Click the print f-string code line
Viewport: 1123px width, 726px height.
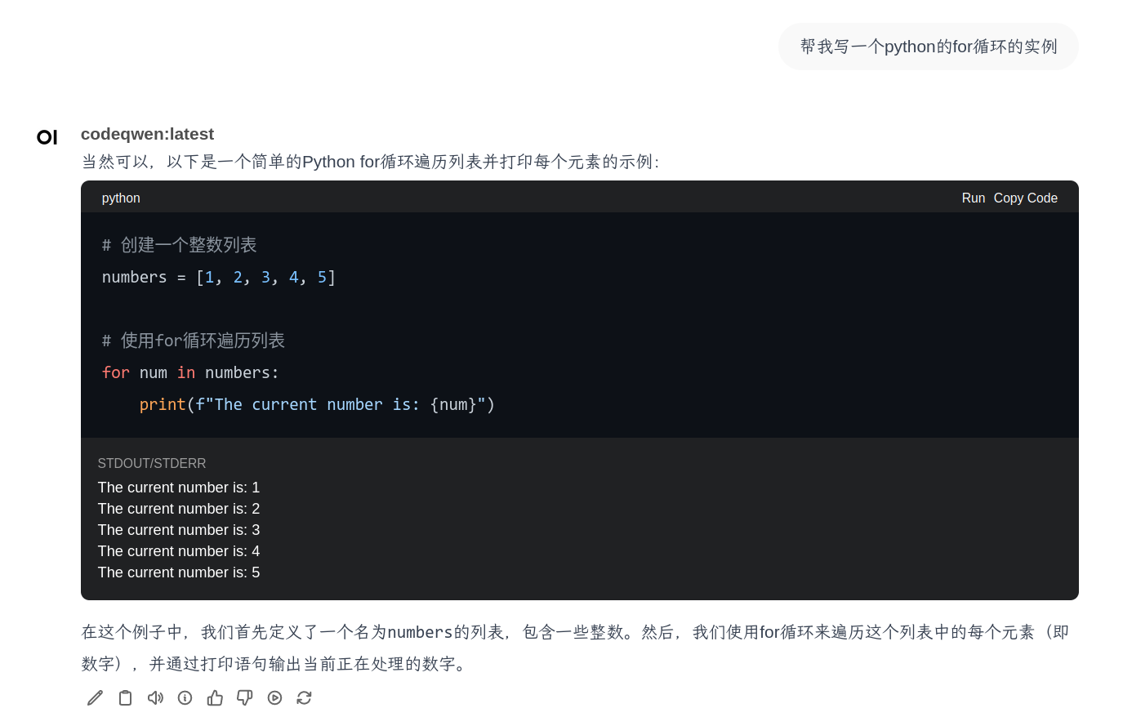click(x=317, y=404)
